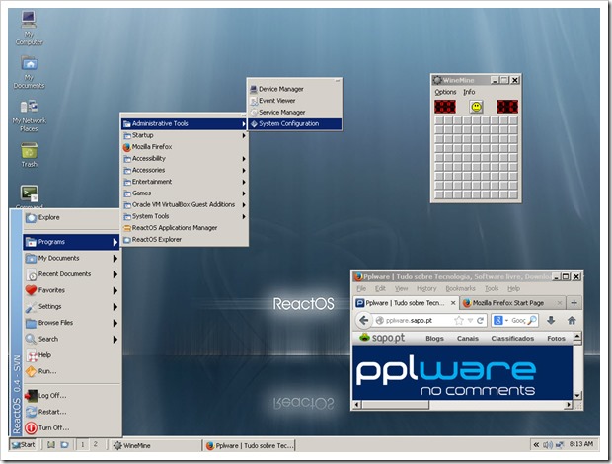Image resolution: width=612 pixels, height=464 pixels.
Task: Expand Entertainment submenu
Action: coord(185,182)
